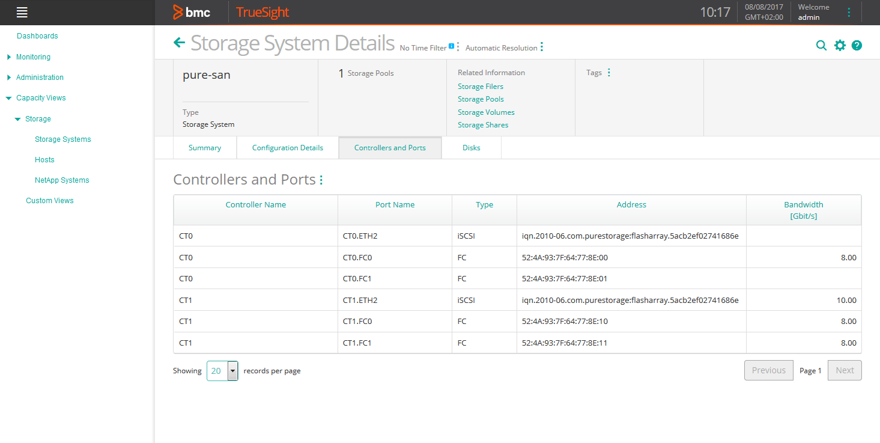The width and height of the screenshot is (880, 443).
Task: Click address 52:4A:93:7F:64:77:8E:00
Action: pos(565,257)
